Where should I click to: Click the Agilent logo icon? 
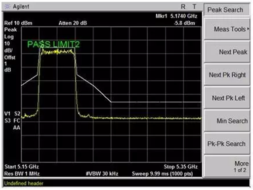7,7
